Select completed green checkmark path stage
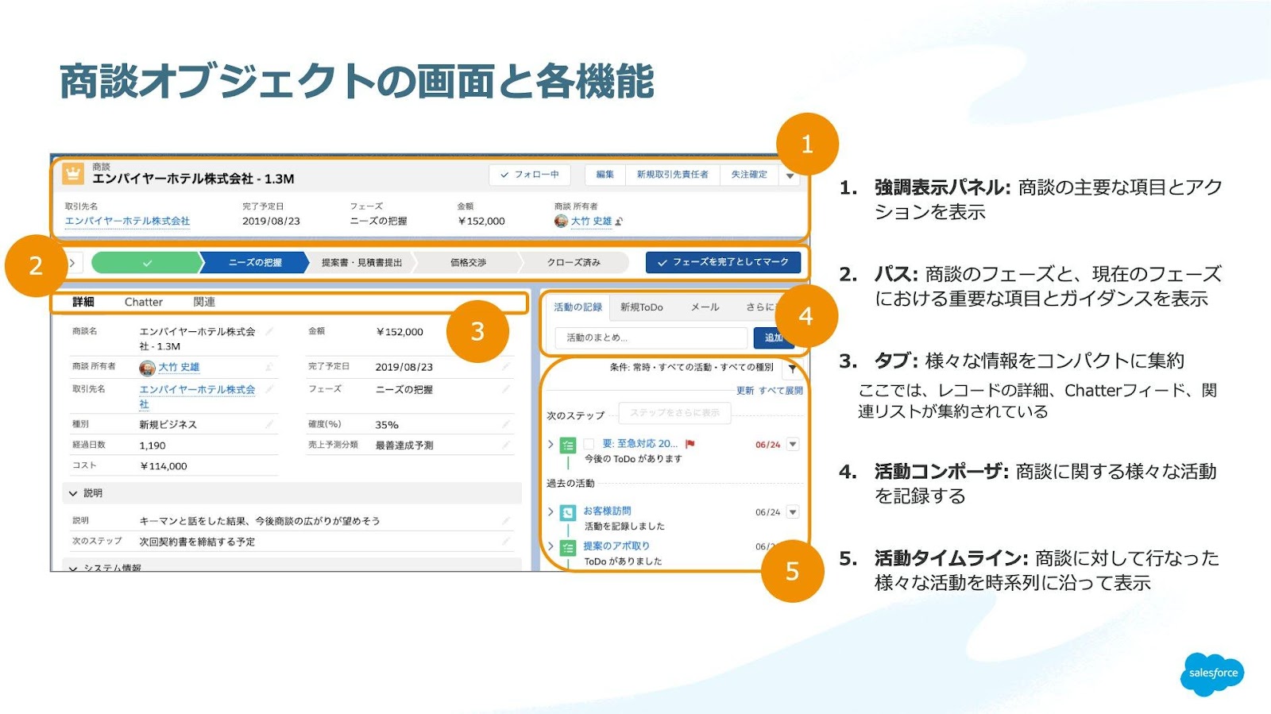Screen dimensions: 1271x714 tap(147, 263)
